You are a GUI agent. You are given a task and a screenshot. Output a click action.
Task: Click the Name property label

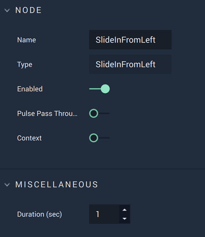27,40
